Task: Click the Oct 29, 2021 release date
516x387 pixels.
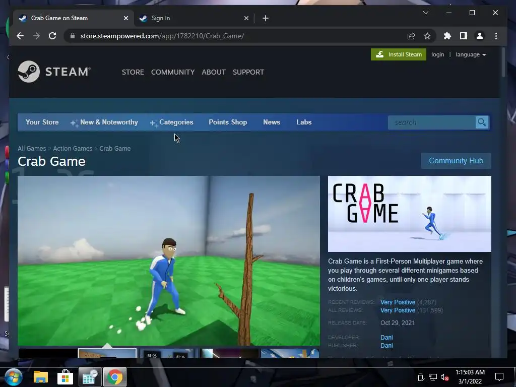Action: click(x=398, y=323)
